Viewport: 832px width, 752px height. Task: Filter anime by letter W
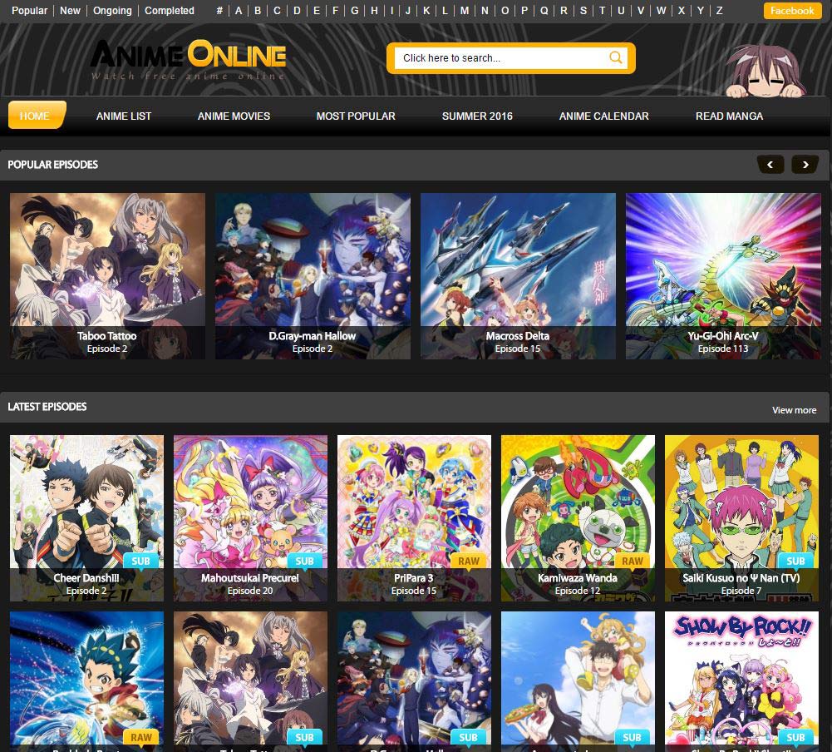[661, 11]
